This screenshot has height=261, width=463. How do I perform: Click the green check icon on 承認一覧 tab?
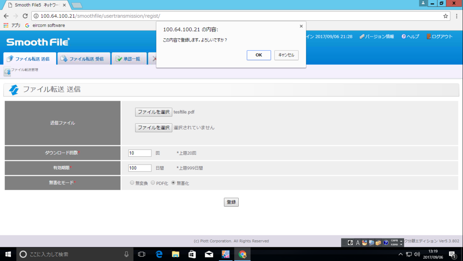tap(119, 58)
